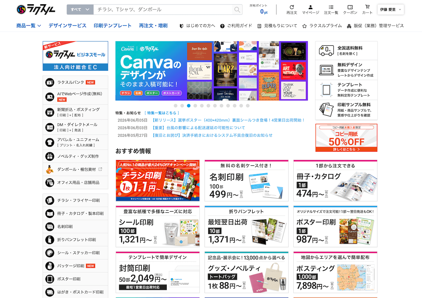This screenshot has width=422, height=298.
Task: Open the クーポン coupon icon
Action: [350, 7]
